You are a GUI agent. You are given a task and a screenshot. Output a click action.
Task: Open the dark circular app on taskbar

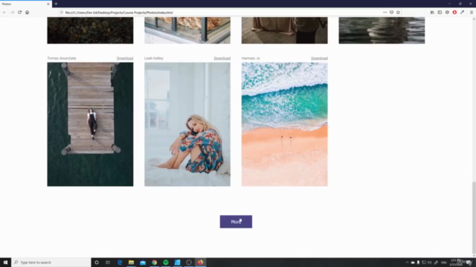click(189, 262)
